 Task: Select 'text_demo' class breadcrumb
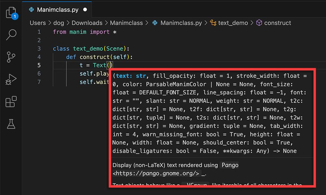tap(233, 23)
